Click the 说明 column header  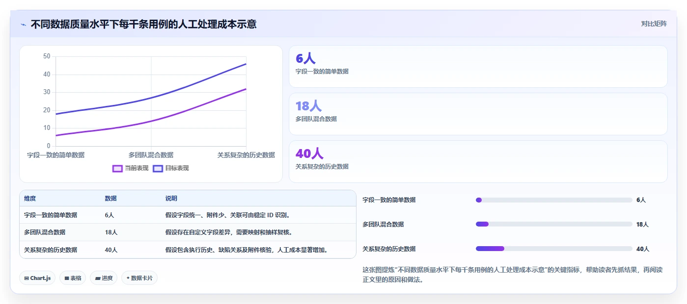coord(171,199)
